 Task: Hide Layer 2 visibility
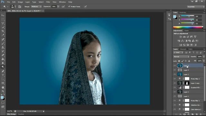pyautogui.click(x=174, y=92)
